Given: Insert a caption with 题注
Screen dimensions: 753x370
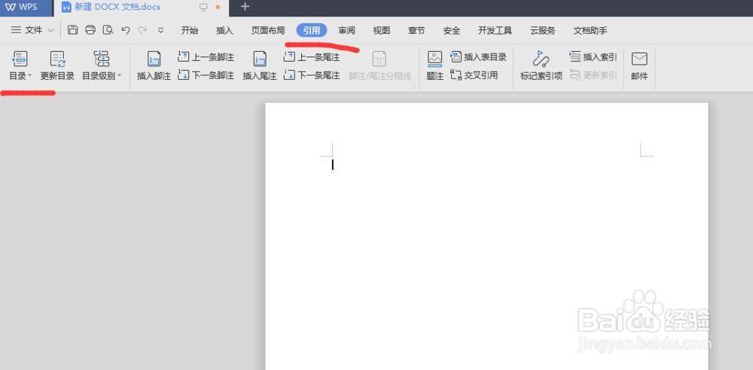Looking at the screenshot, I should tap(434, 65).
